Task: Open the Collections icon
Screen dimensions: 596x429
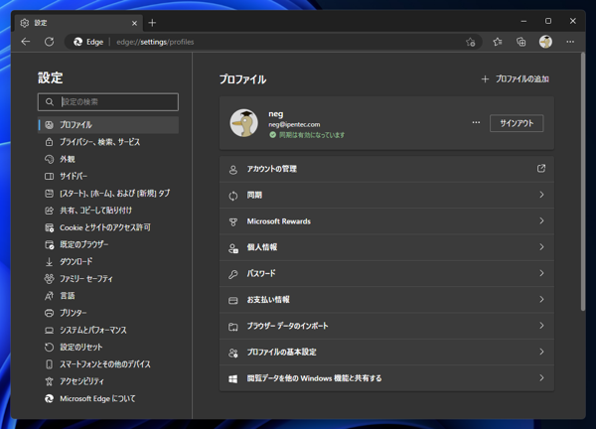Action: [521, 42]
